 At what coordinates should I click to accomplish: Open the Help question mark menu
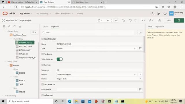165,14
